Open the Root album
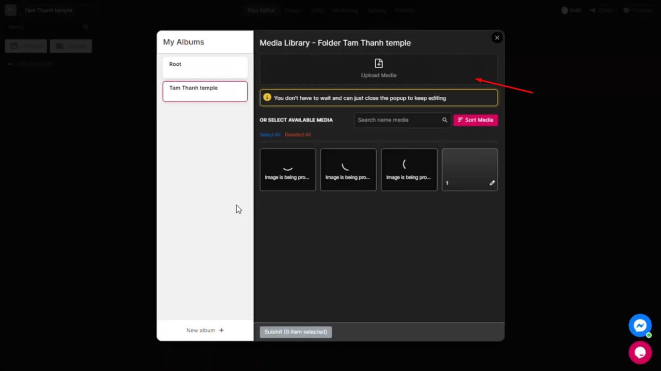Screen dimensions: 661x371 click(x=205, y=67)
